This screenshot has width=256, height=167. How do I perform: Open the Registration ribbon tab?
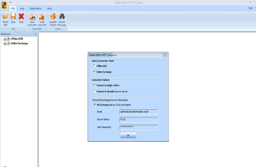pos(36,8)
